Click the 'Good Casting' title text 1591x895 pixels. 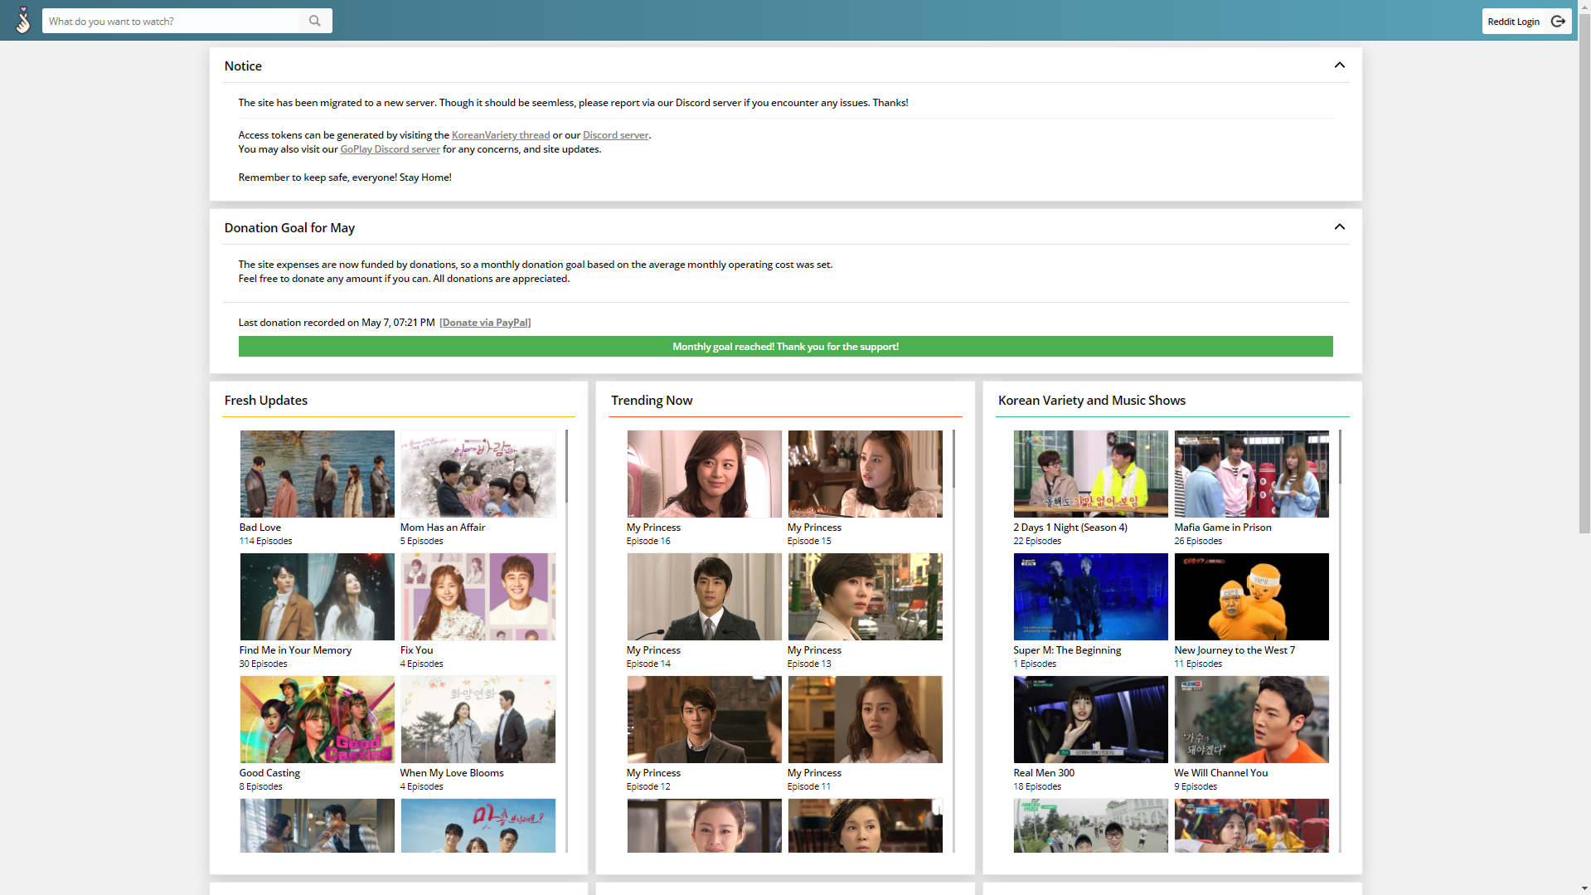(x=269, y=773)
